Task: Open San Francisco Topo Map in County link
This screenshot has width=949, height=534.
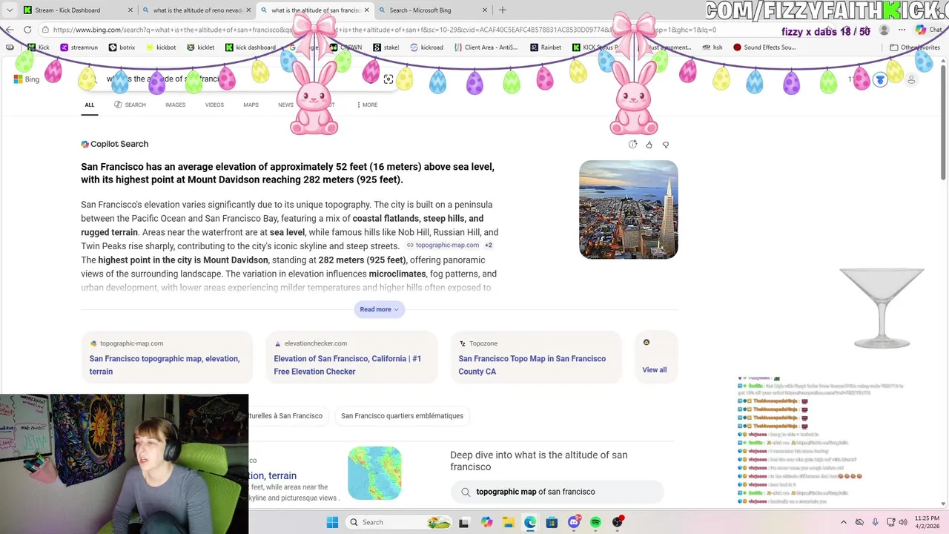Action: click(x=532, y=365)
